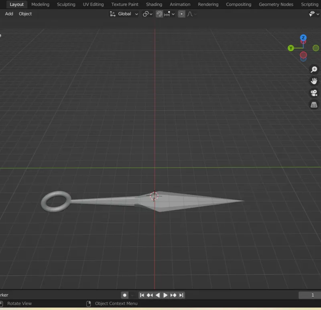Toggle proportional editing button
321x310 pixels.
point(181,14)
